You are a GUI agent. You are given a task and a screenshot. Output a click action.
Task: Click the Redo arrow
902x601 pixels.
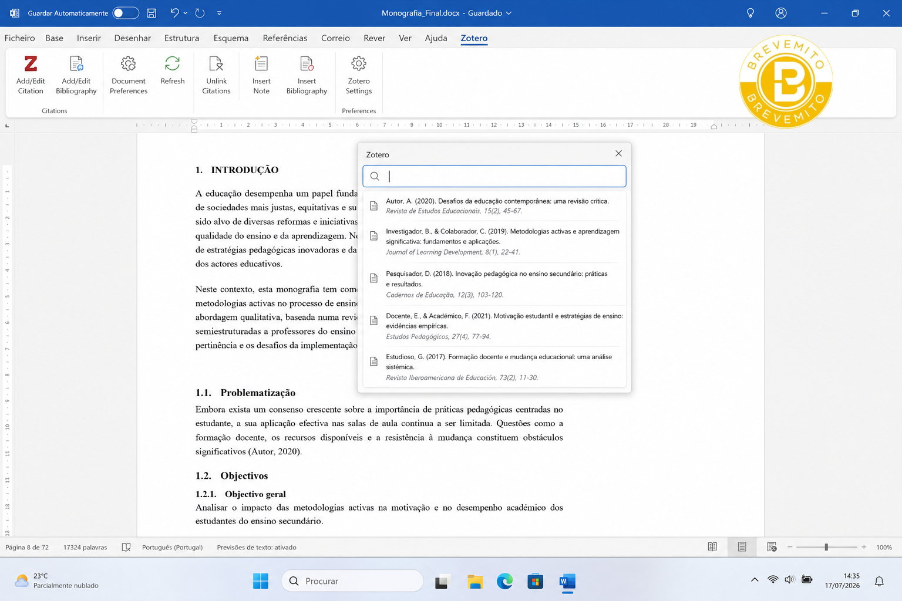tap(200, 13)
